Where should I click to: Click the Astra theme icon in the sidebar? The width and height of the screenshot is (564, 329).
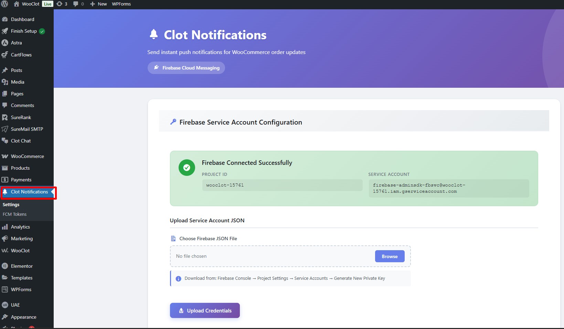(5, 43)
